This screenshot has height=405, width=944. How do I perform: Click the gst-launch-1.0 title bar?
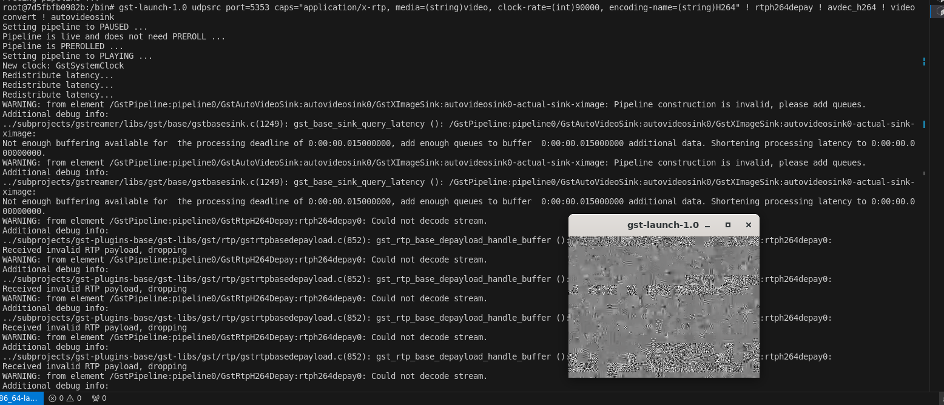663,224
